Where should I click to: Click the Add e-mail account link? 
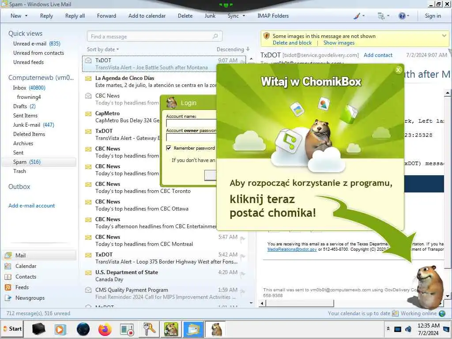(x=32, y=206)
